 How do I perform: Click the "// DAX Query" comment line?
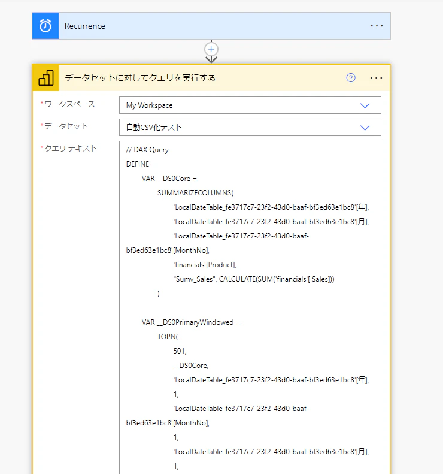(x=147, y=150)
